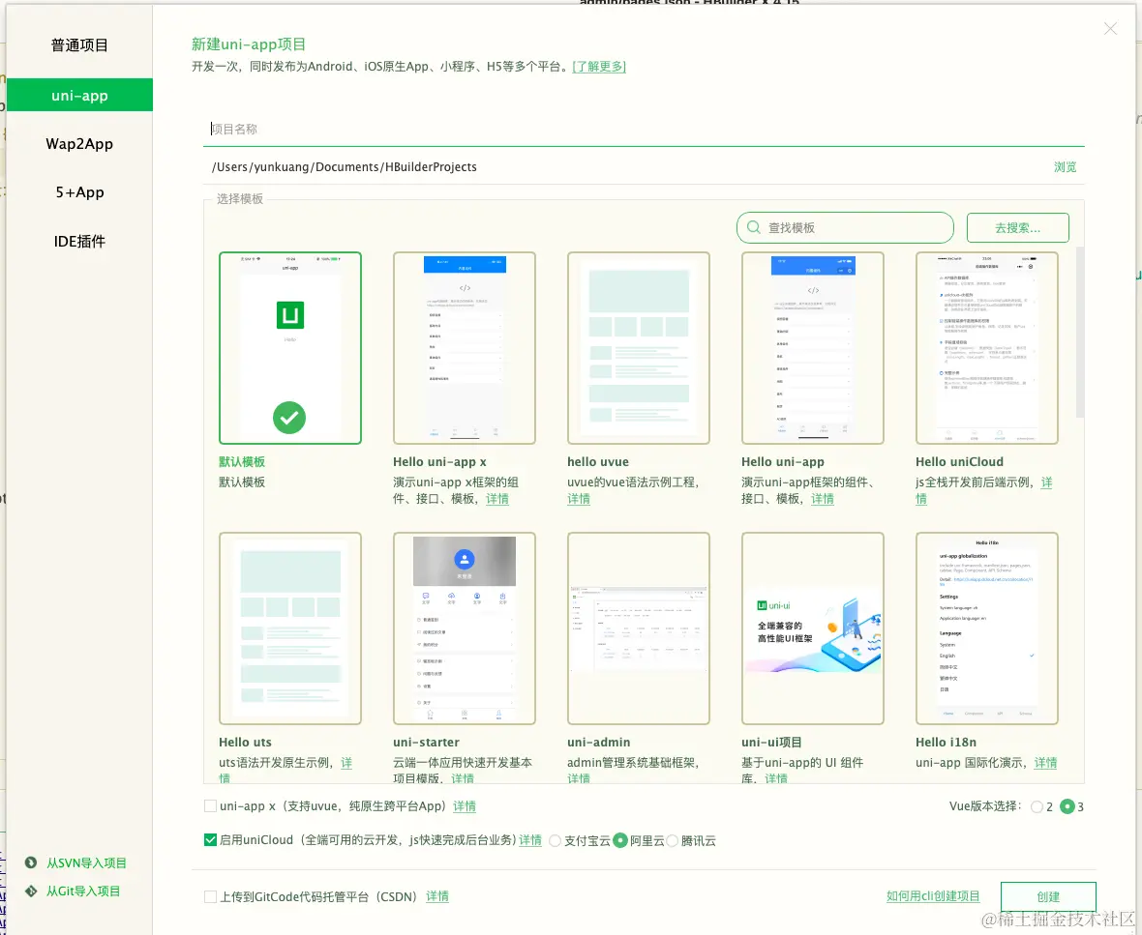Viewport: 1142px width, 935px height.
Task: Uncheck the 启用uniCloud checkbox
Action: tap(210, 840)
